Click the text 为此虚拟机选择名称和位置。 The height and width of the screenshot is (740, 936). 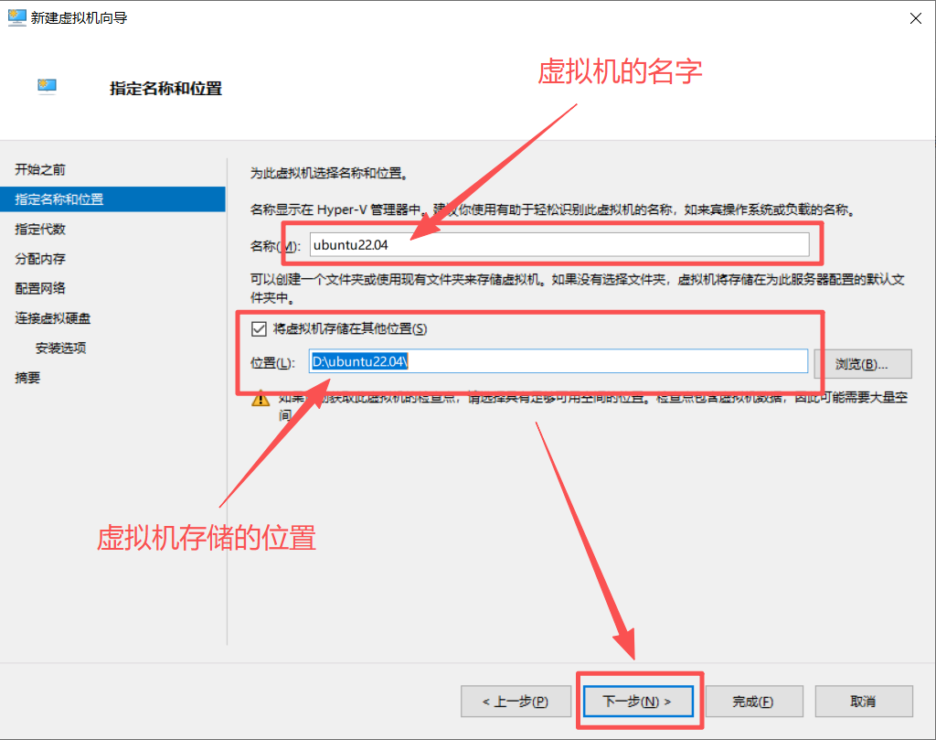coord(329,173)
